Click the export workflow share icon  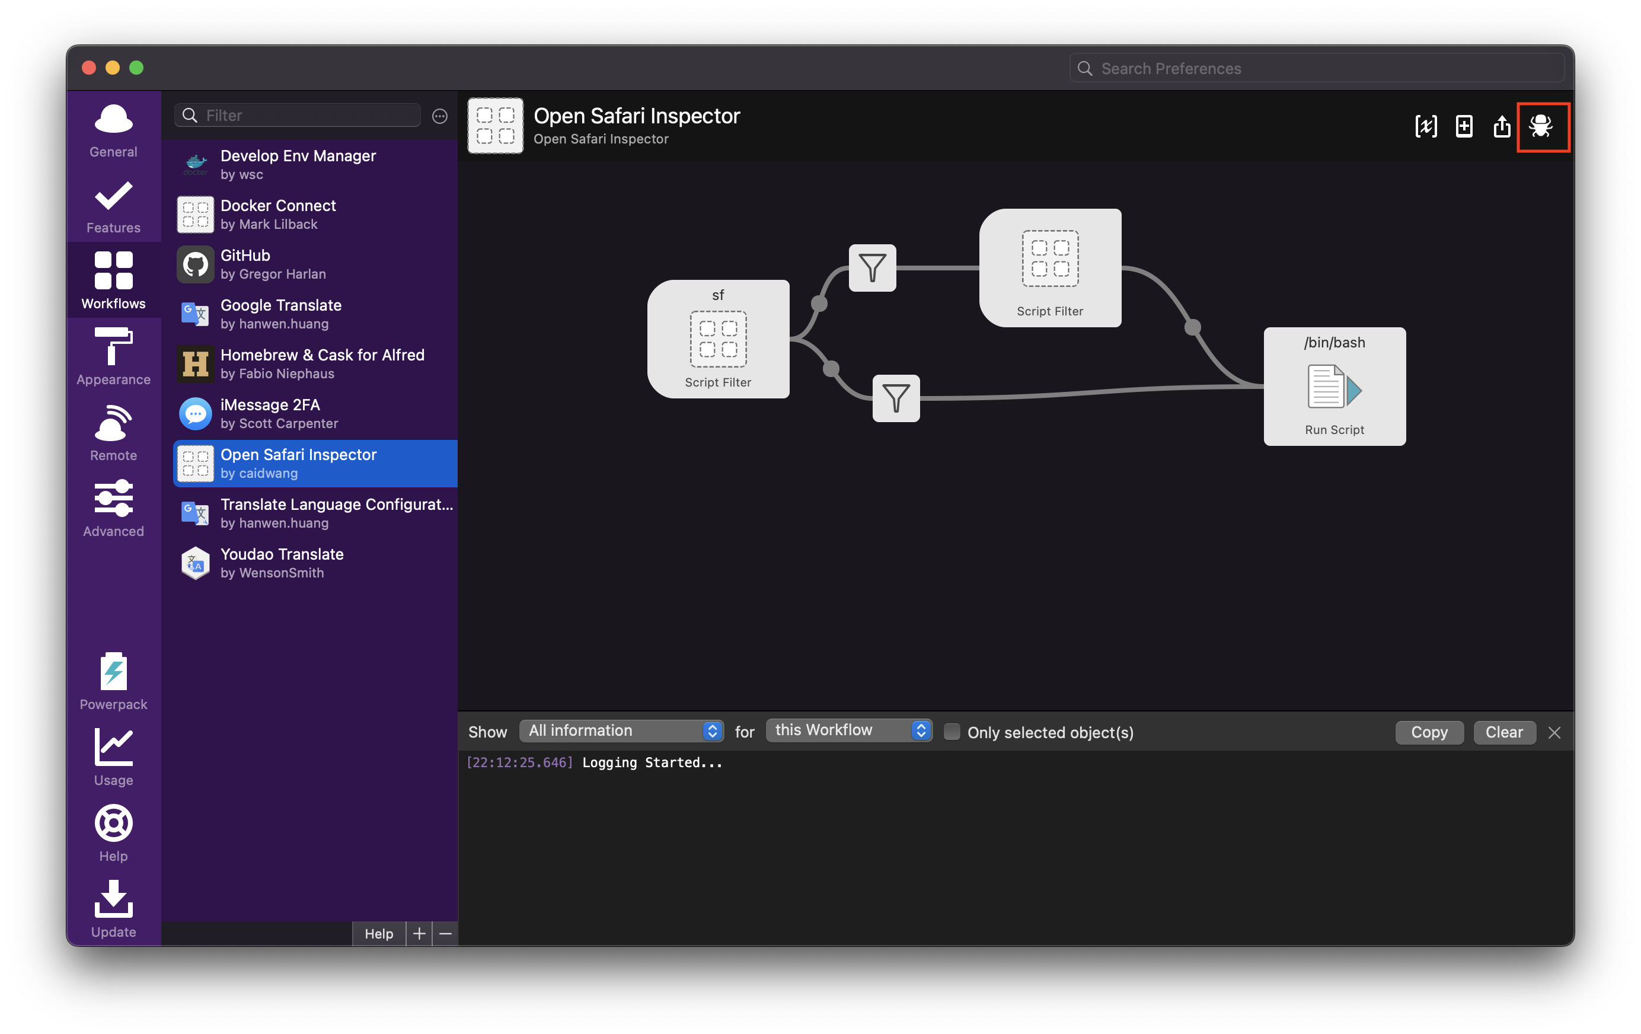[1502, 127]
